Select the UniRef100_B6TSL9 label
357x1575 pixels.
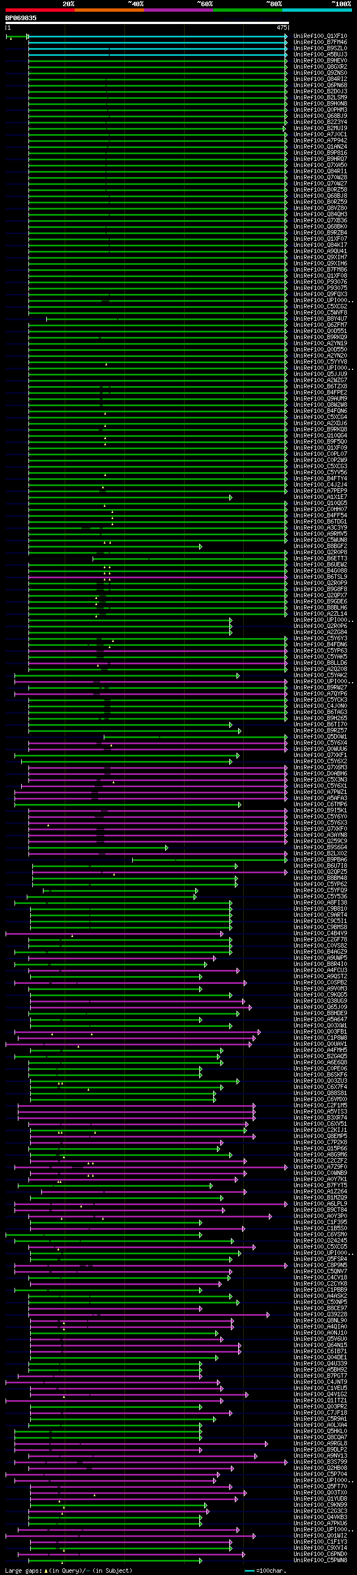(320, 577)
